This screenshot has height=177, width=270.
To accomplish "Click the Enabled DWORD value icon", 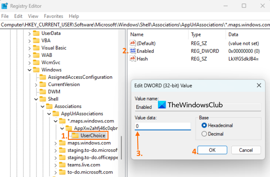I will [133, 51].
